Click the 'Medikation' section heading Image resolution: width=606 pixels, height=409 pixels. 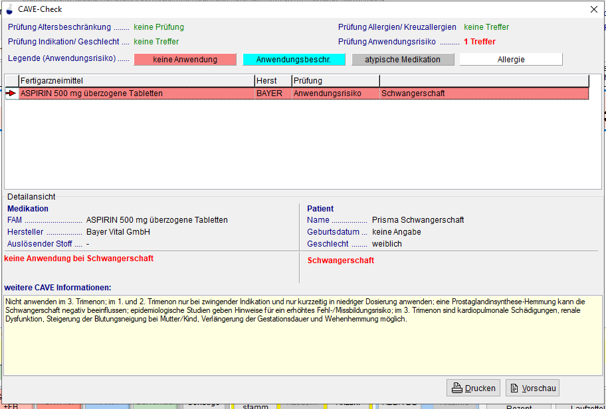28,209
